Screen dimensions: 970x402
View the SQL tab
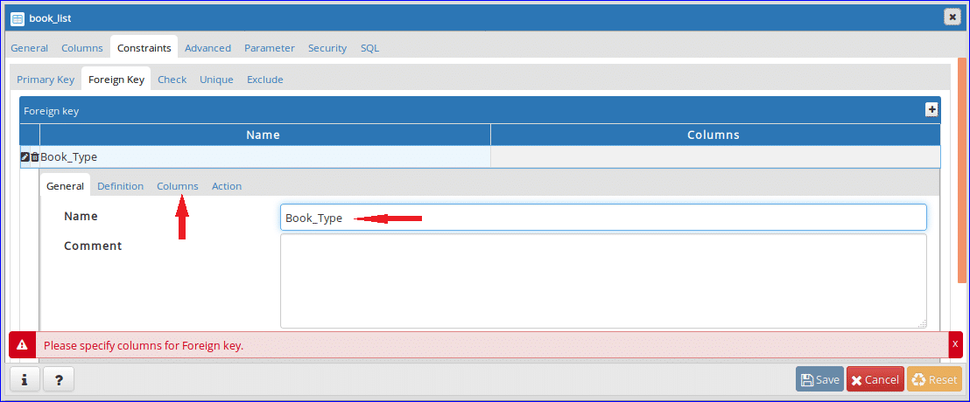(370, 47)
